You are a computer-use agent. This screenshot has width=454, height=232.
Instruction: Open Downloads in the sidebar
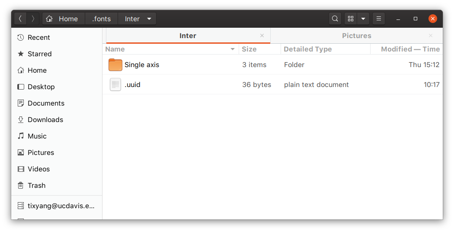click(57, 120)
